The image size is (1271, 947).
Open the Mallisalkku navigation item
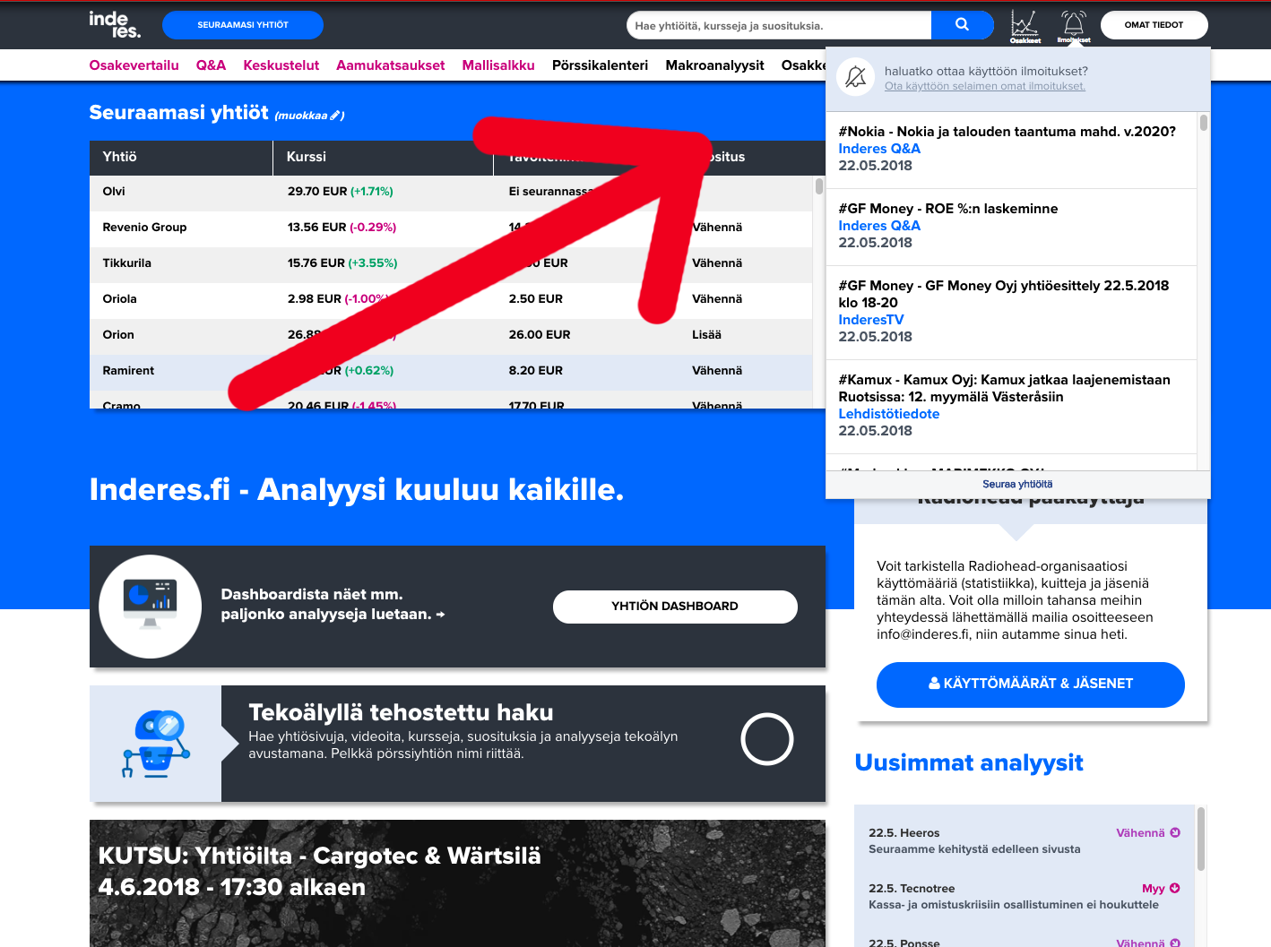498,65
